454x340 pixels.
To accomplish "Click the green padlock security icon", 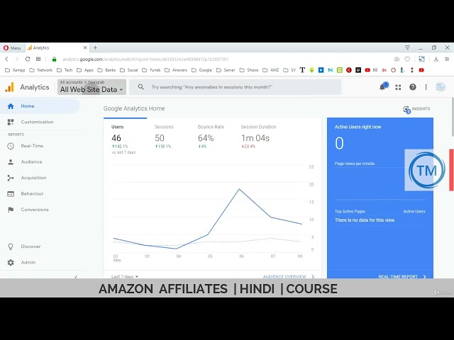I will click(54, 59).
